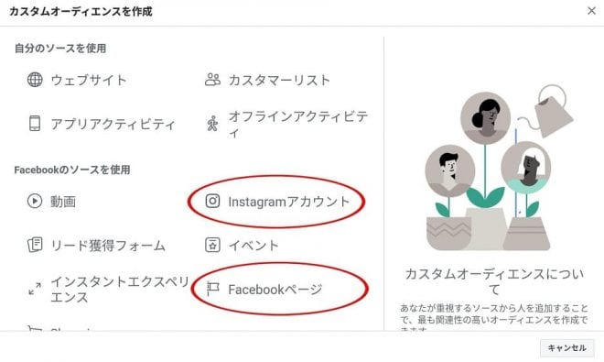Image resolution: width=604 pixels, height=362 pixels.
Task: Click the キャンセル button
Action: pos(566,348)
